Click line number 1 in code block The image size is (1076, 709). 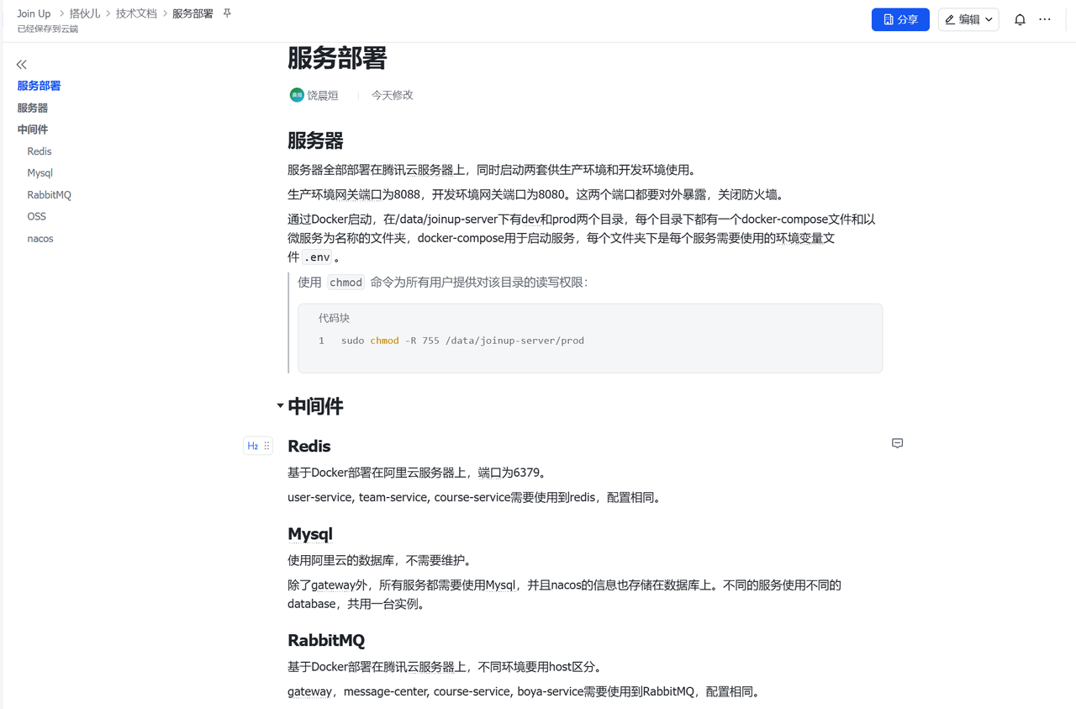click(x=321, y=341)
